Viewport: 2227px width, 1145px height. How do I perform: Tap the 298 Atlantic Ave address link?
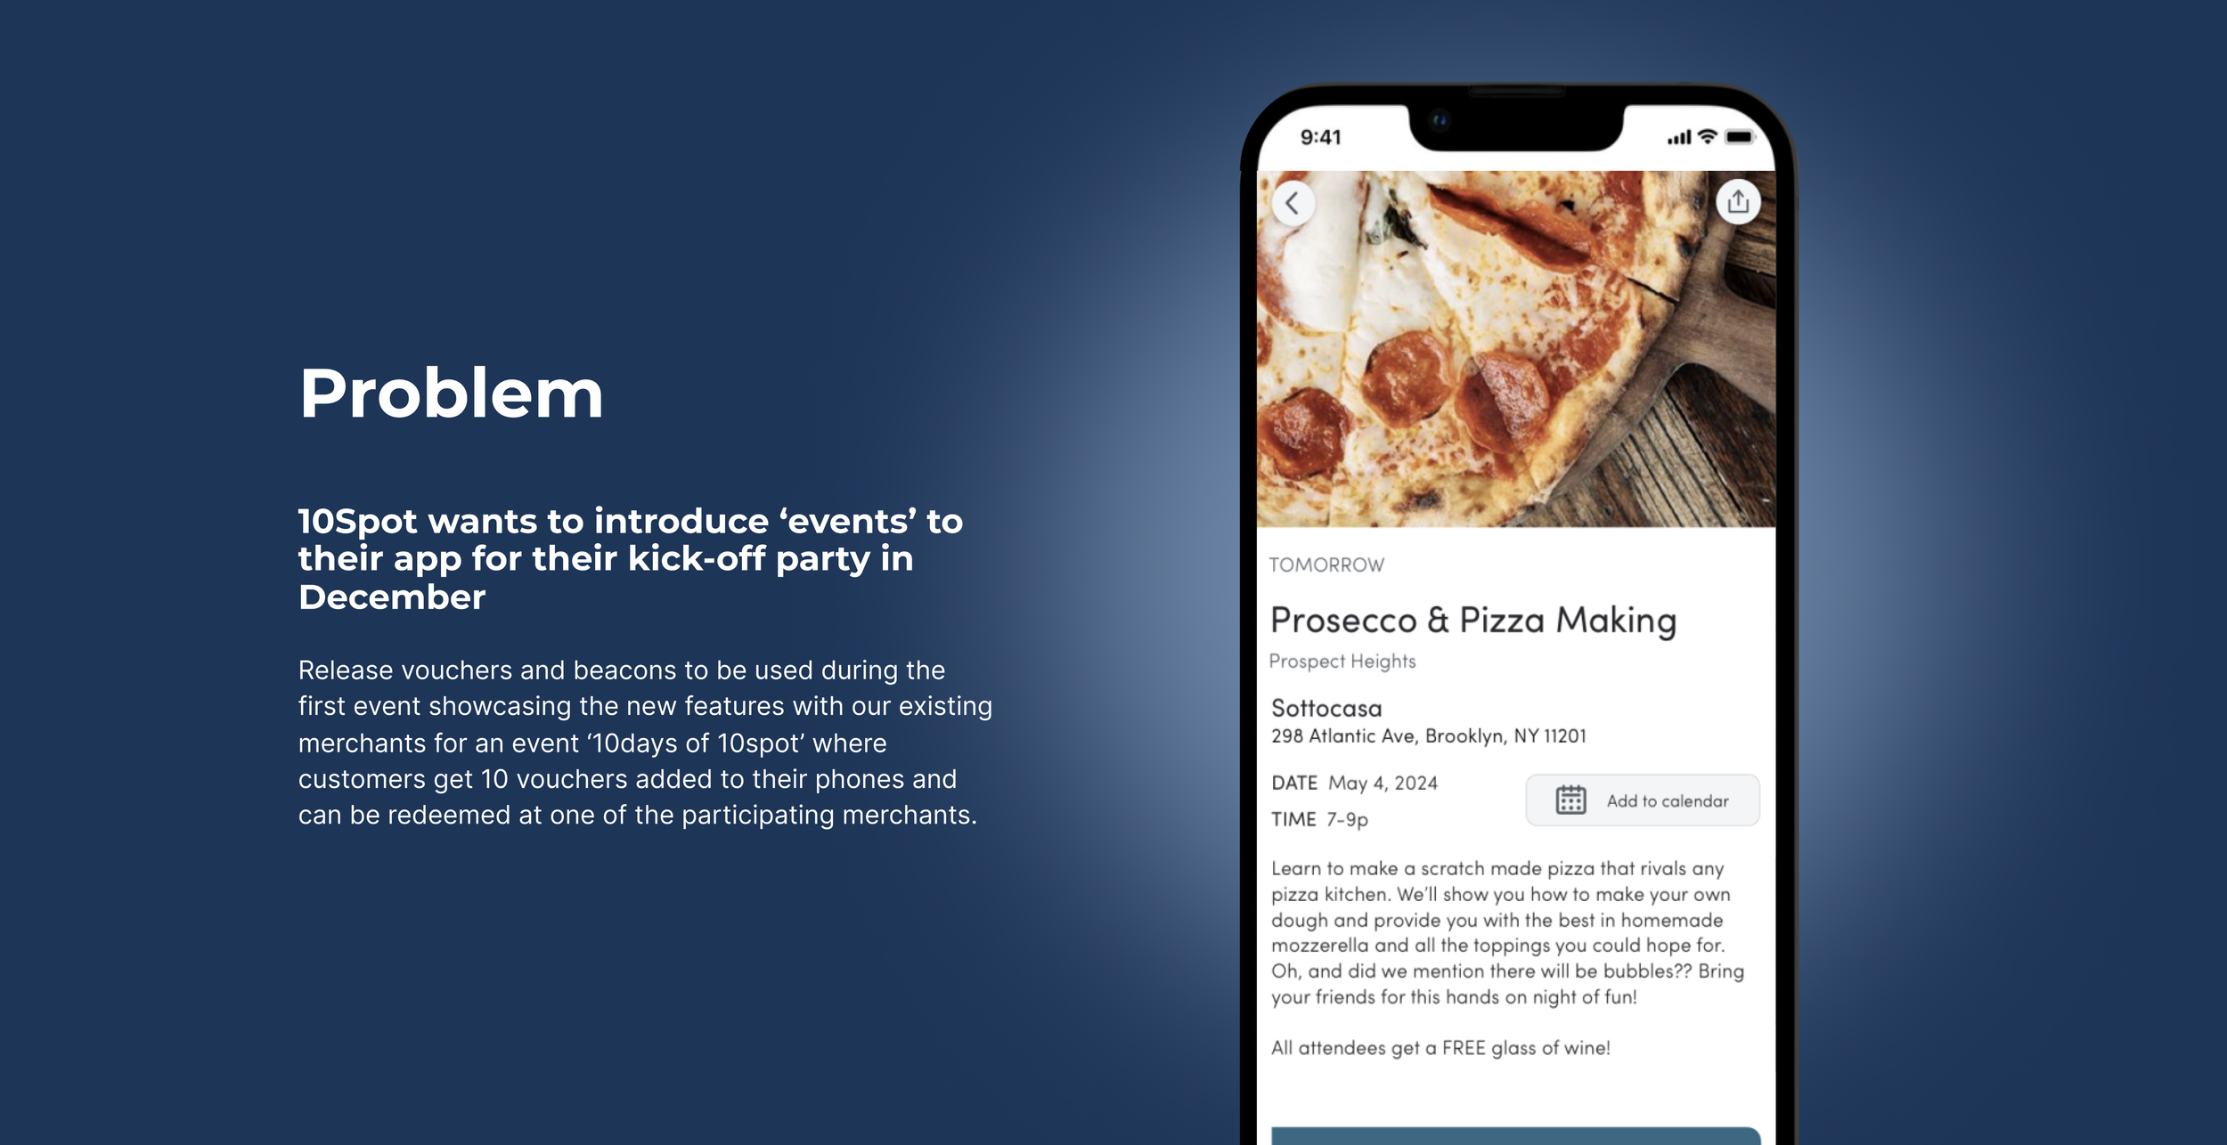coord(1428,736)
